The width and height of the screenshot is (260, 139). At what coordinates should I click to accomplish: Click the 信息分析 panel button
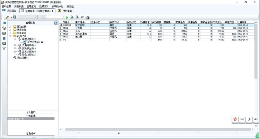click(x=31, y=133)
